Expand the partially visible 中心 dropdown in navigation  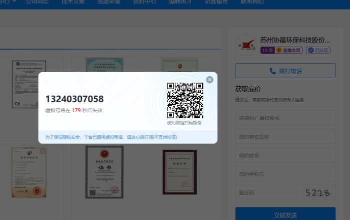[x=9, y=2]
